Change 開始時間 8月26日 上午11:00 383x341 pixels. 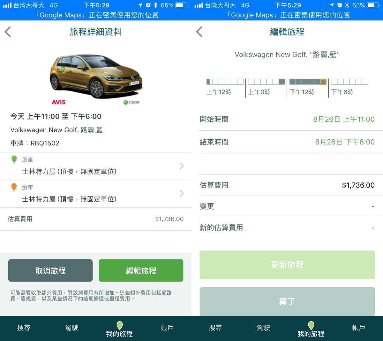pos(344,119)
